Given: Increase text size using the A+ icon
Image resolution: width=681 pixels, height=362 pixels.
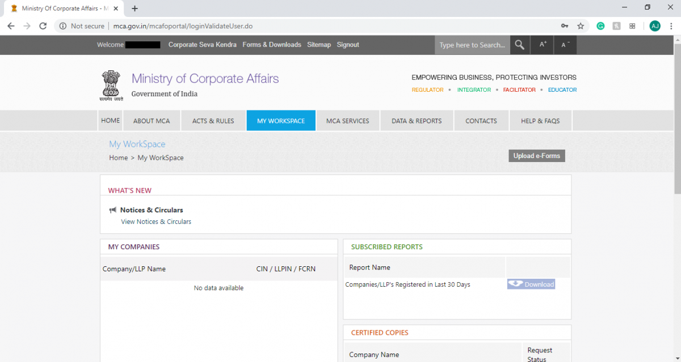Looking at the screenshot, I should click(x=541, y=44).
